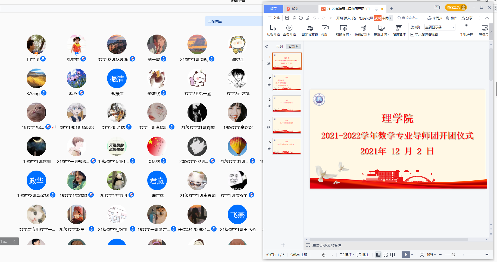Image resolution: width=497 pixels, height=262 pixels.
Task: Click the 当页开始 play-from-current icon
Action: [289, 28]
